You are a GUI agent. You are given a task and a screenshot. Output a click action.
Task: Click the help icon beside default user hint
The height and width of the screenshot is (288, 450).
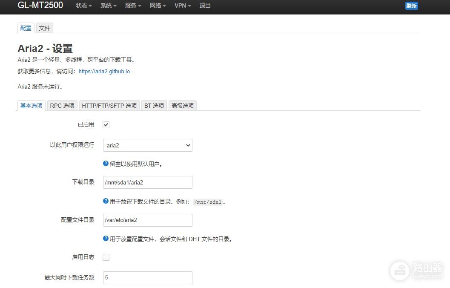pyautogui.click(x=106, y=164)
